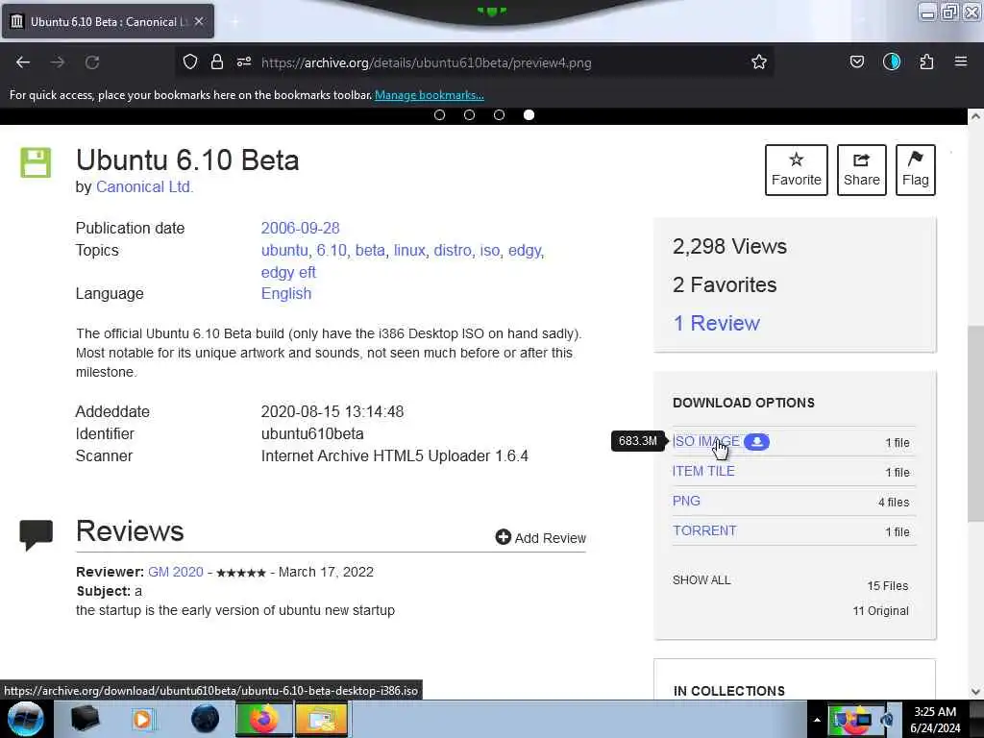Open the Extensions puzzle icon
984x738 pixels.
click(x=926, y=61)
